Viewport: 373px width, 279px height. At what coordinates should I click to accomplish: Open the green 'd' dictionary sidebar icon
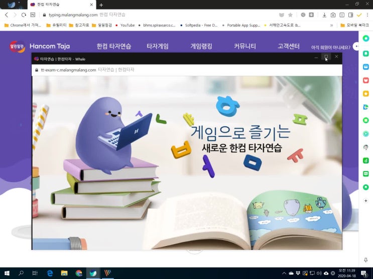click(366, 161)
